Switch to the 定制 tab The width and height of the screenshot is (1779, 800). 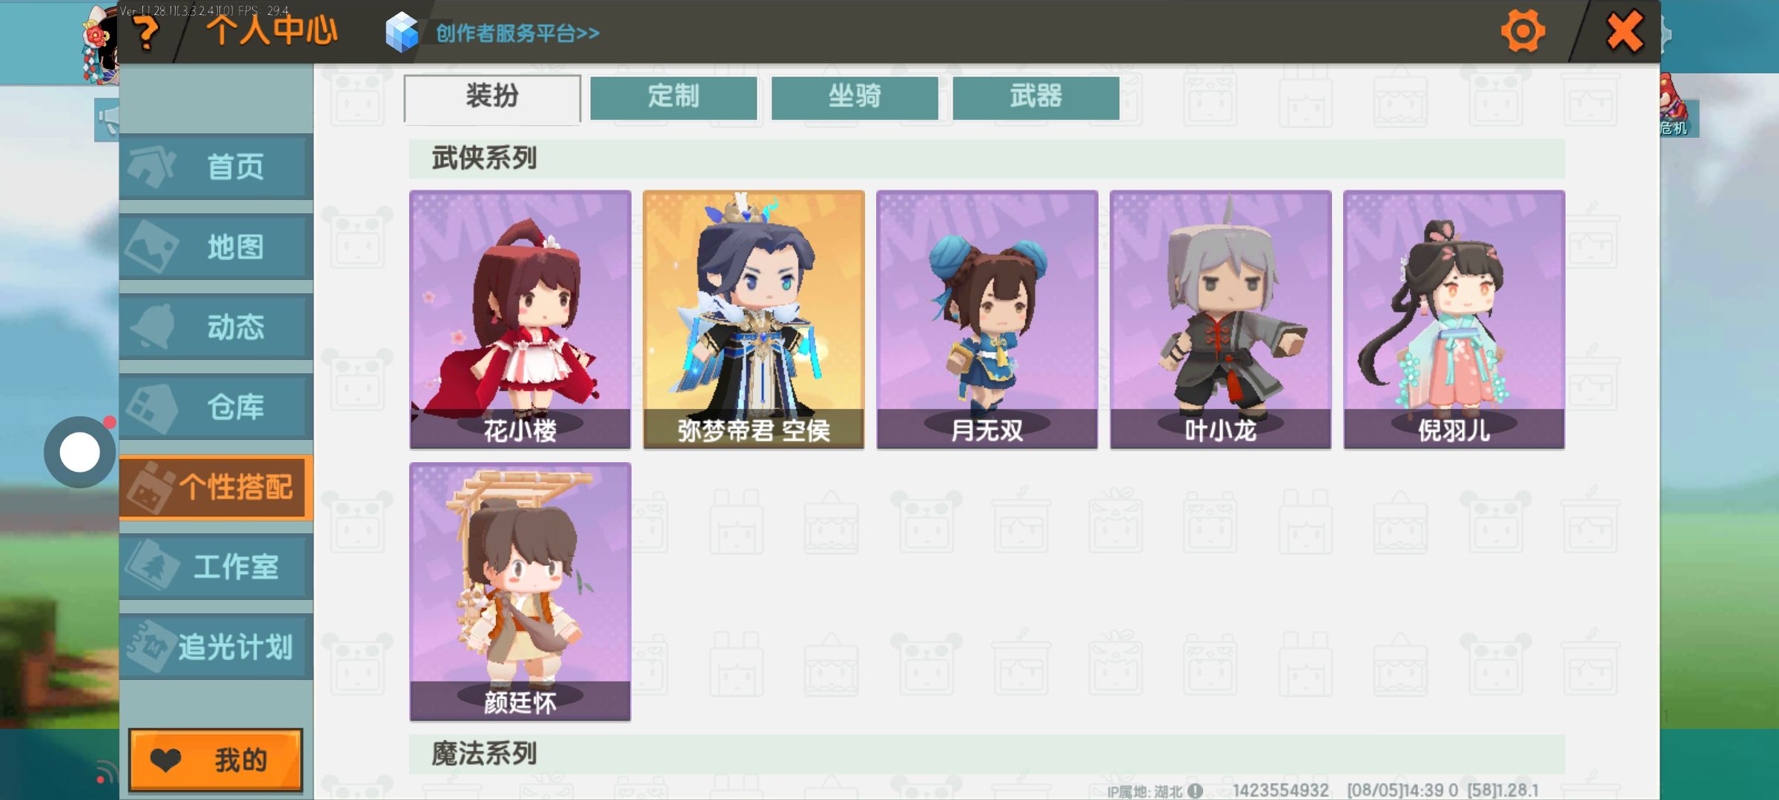(x=673, y=97)
